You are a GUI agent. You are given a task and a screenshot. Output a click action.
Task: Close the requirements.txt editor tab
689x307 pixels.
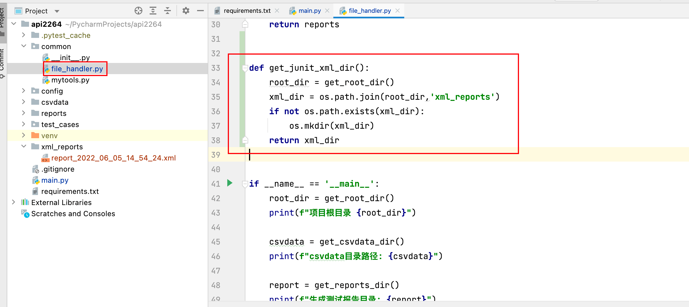click(277, 11)
